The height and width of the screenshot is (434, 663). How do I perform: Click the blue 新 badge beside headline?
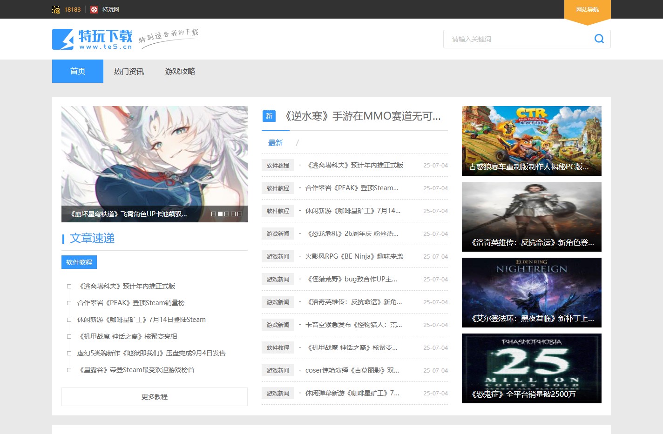click(269, 116)
